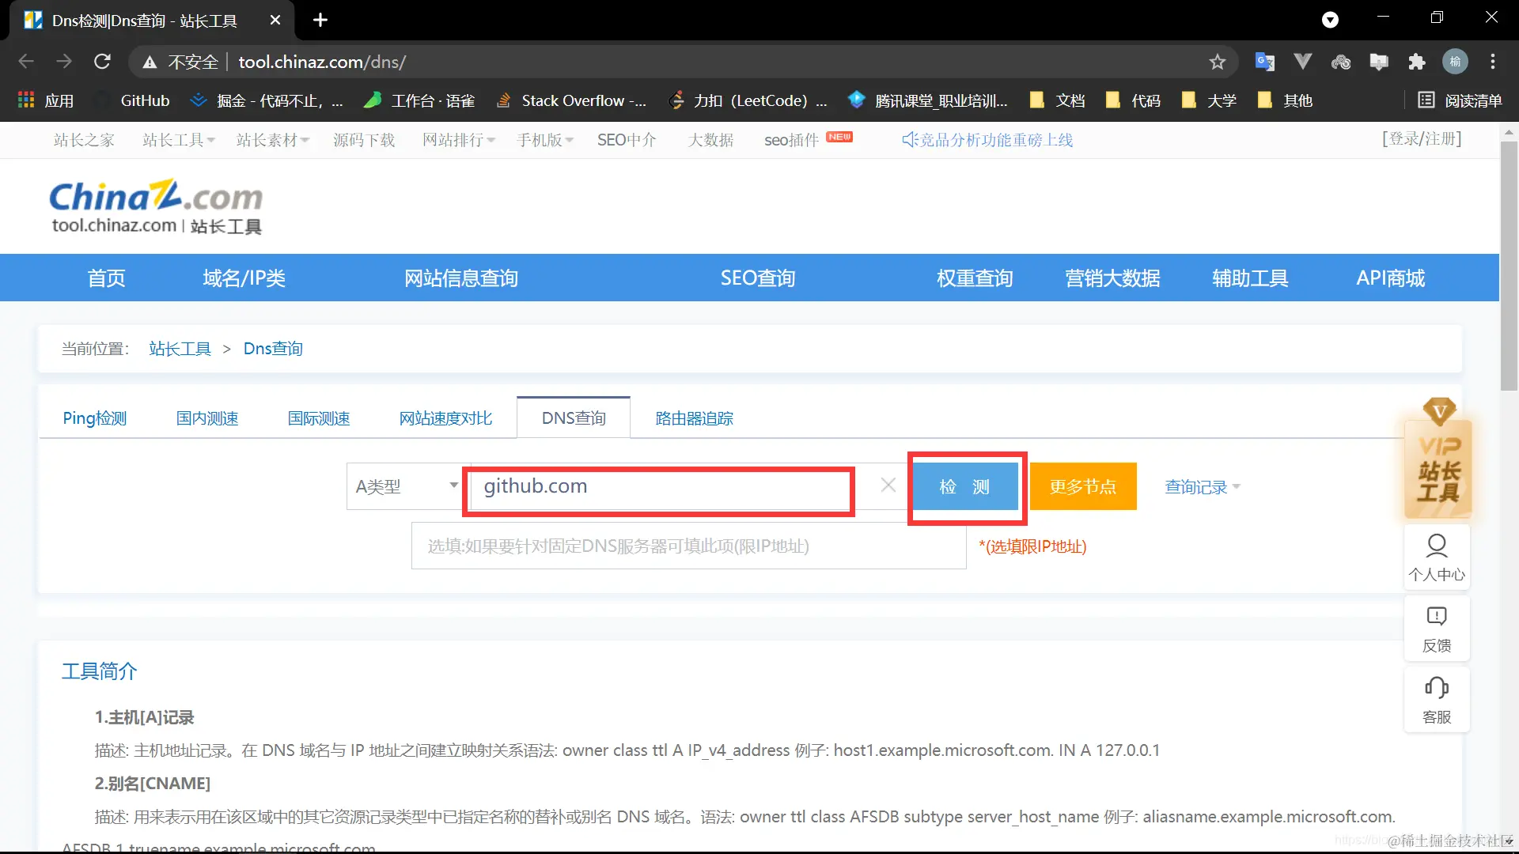Click the 反馈 feedback icon
The width and height of the screenshot is (1519, 854).
pyautogui.click(x=1437, y=627)
